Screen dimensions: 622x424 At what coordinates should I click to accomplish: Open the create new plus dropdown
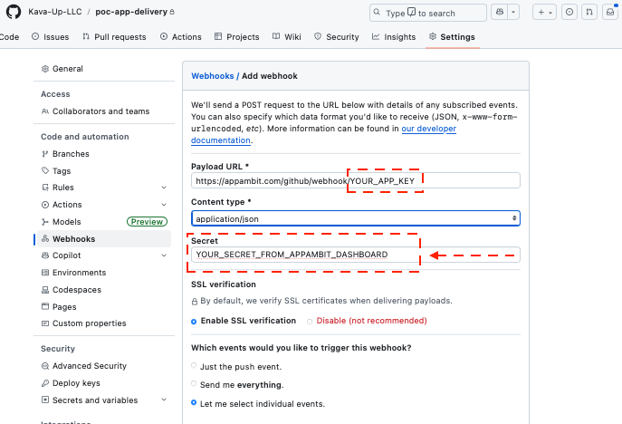tap(544, 13)
